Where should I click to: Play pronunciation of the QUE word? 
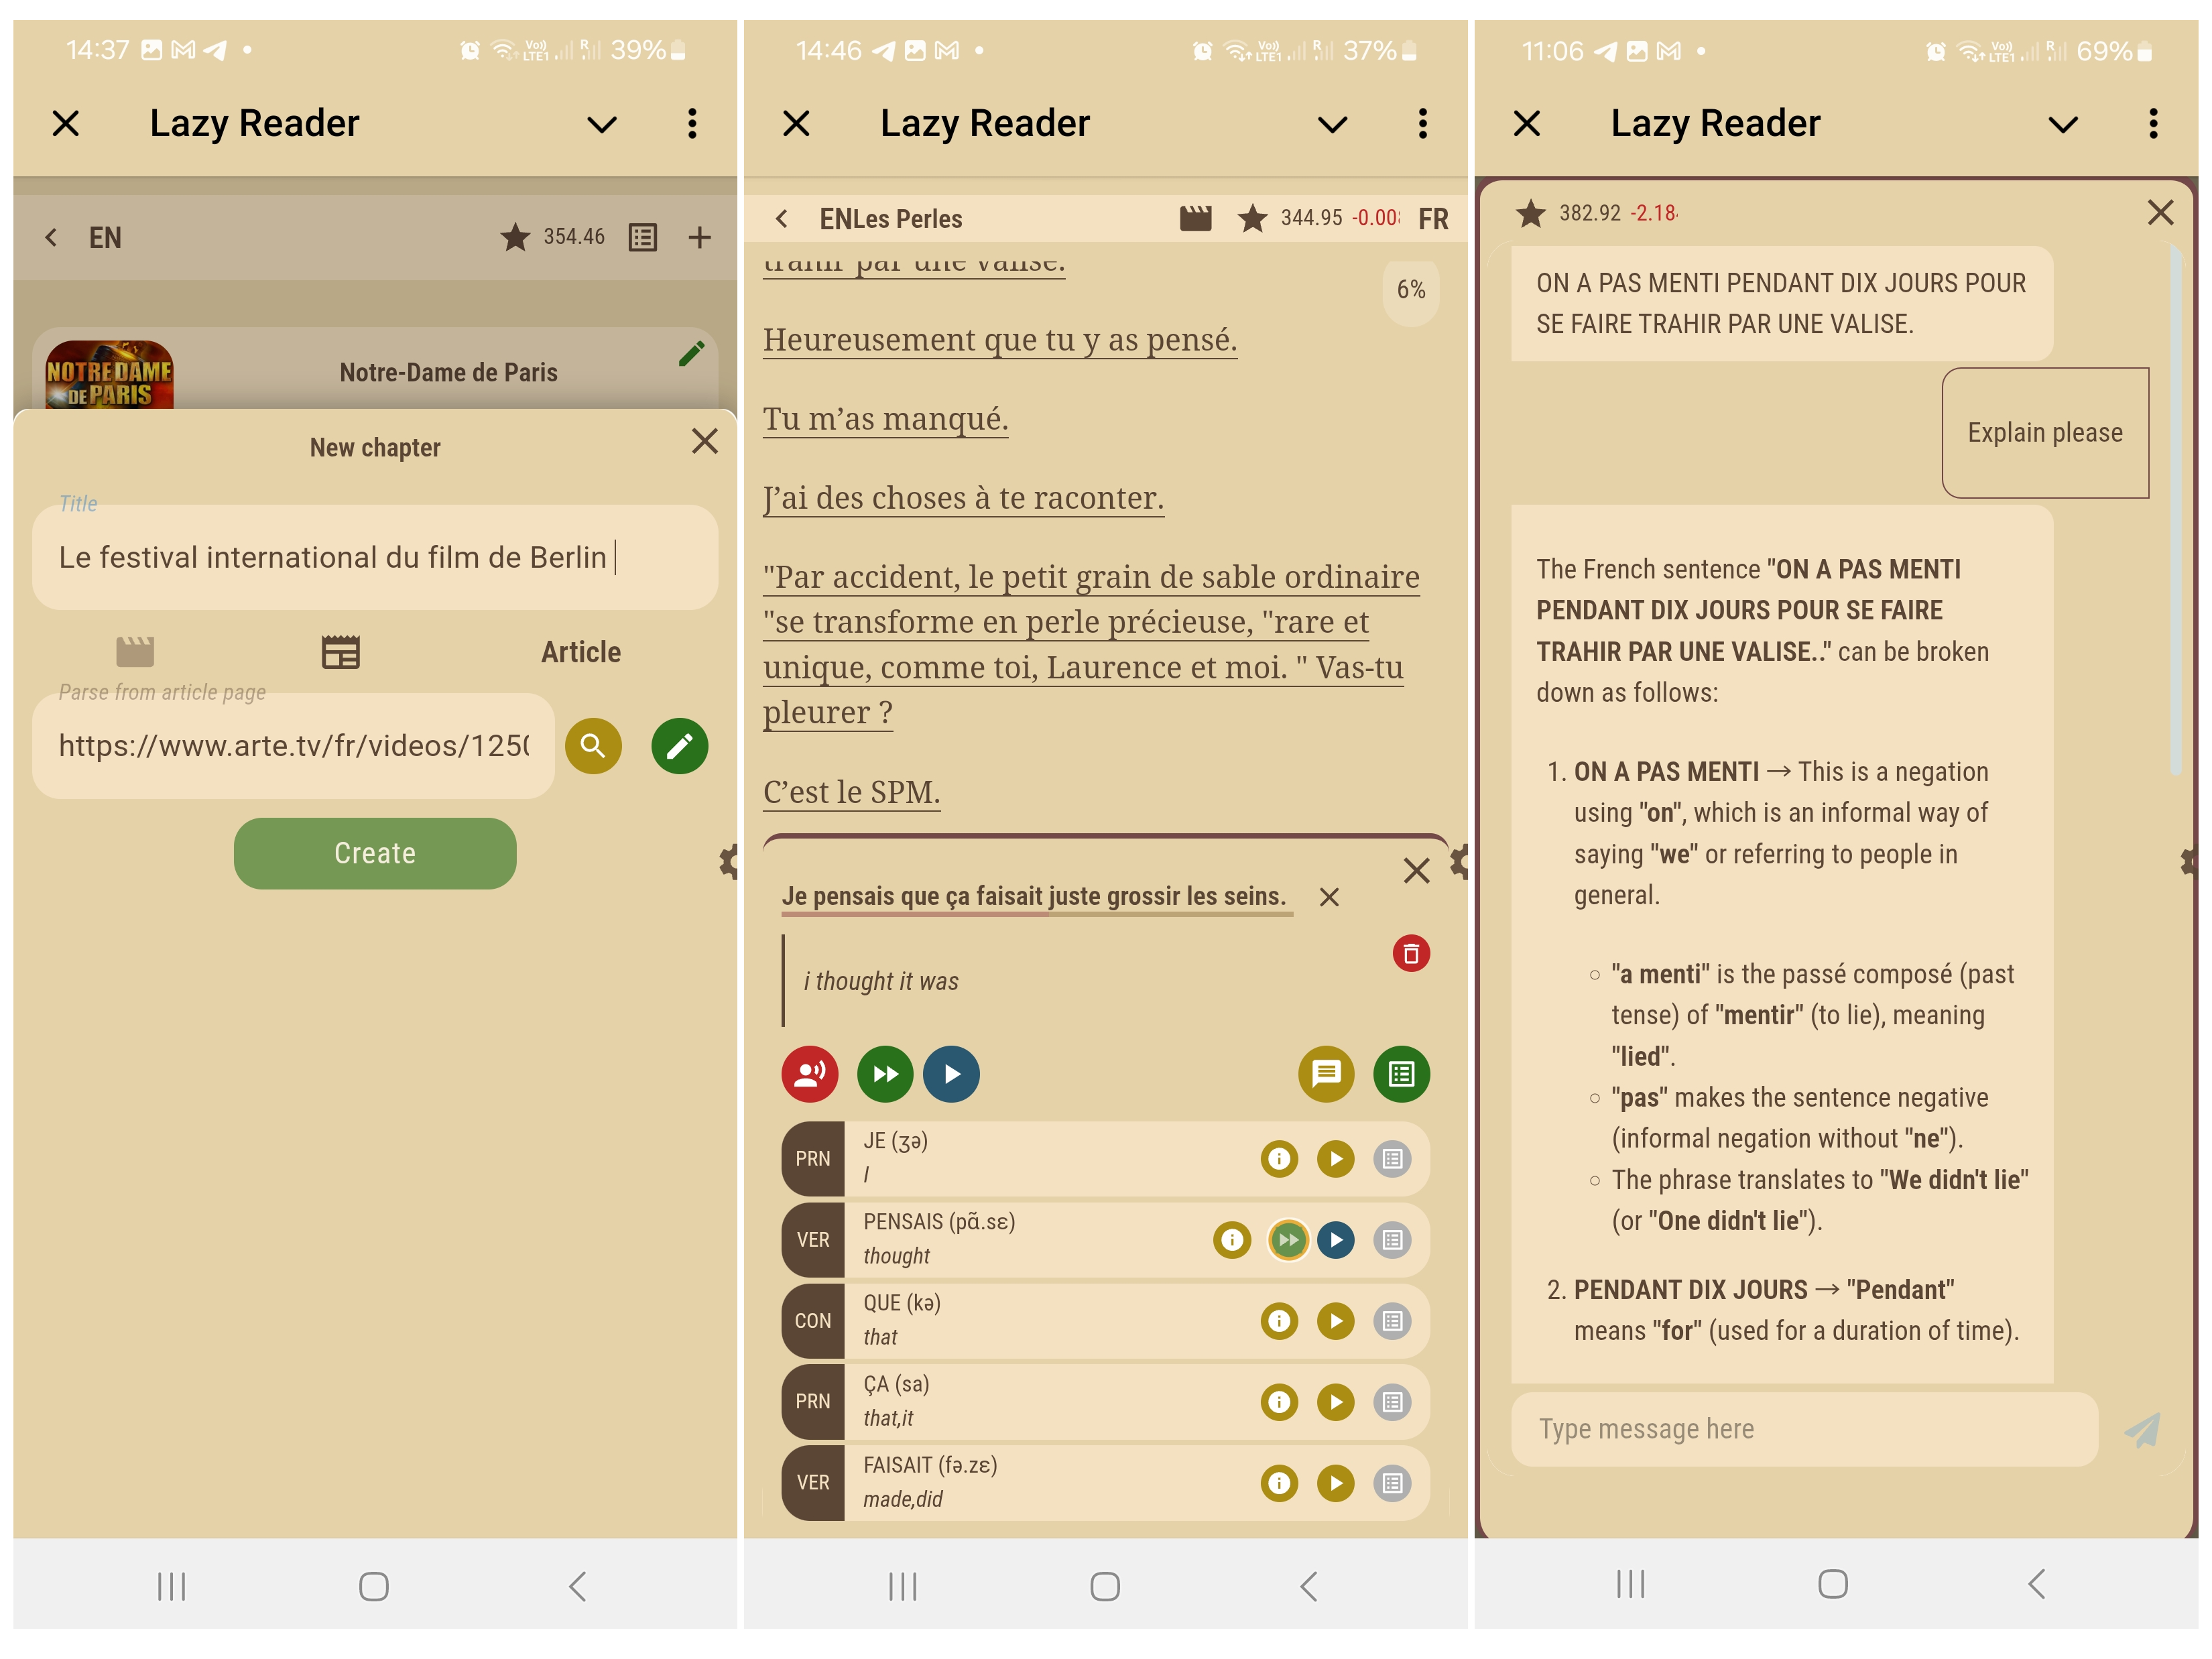point(1335,1321)
